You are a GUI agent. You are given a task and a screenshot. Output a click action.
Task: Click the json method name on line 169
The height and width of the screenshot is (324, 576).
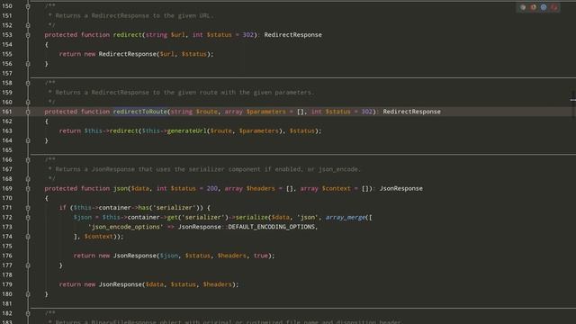pyautogui.click(x=120, y=188)
